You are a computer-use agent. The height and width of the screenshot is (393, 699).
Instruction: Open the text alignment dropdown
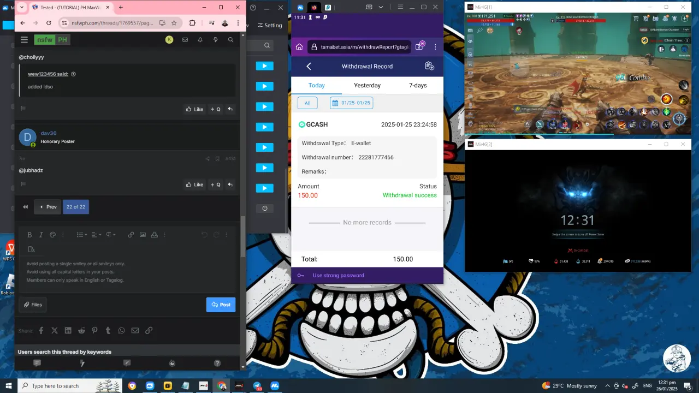(x=96, y=235)
